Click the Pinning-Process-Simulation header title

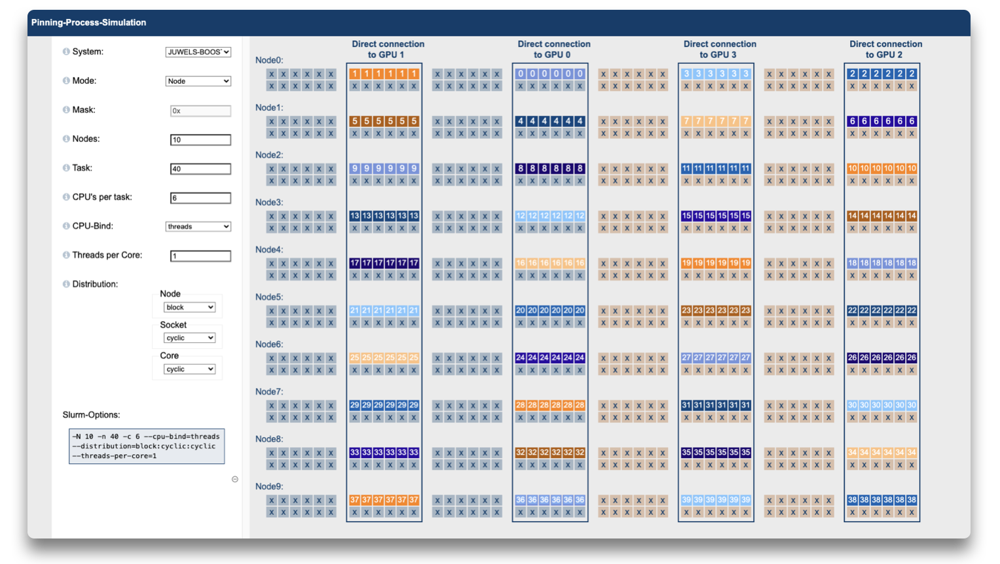[x=88, y=22]
